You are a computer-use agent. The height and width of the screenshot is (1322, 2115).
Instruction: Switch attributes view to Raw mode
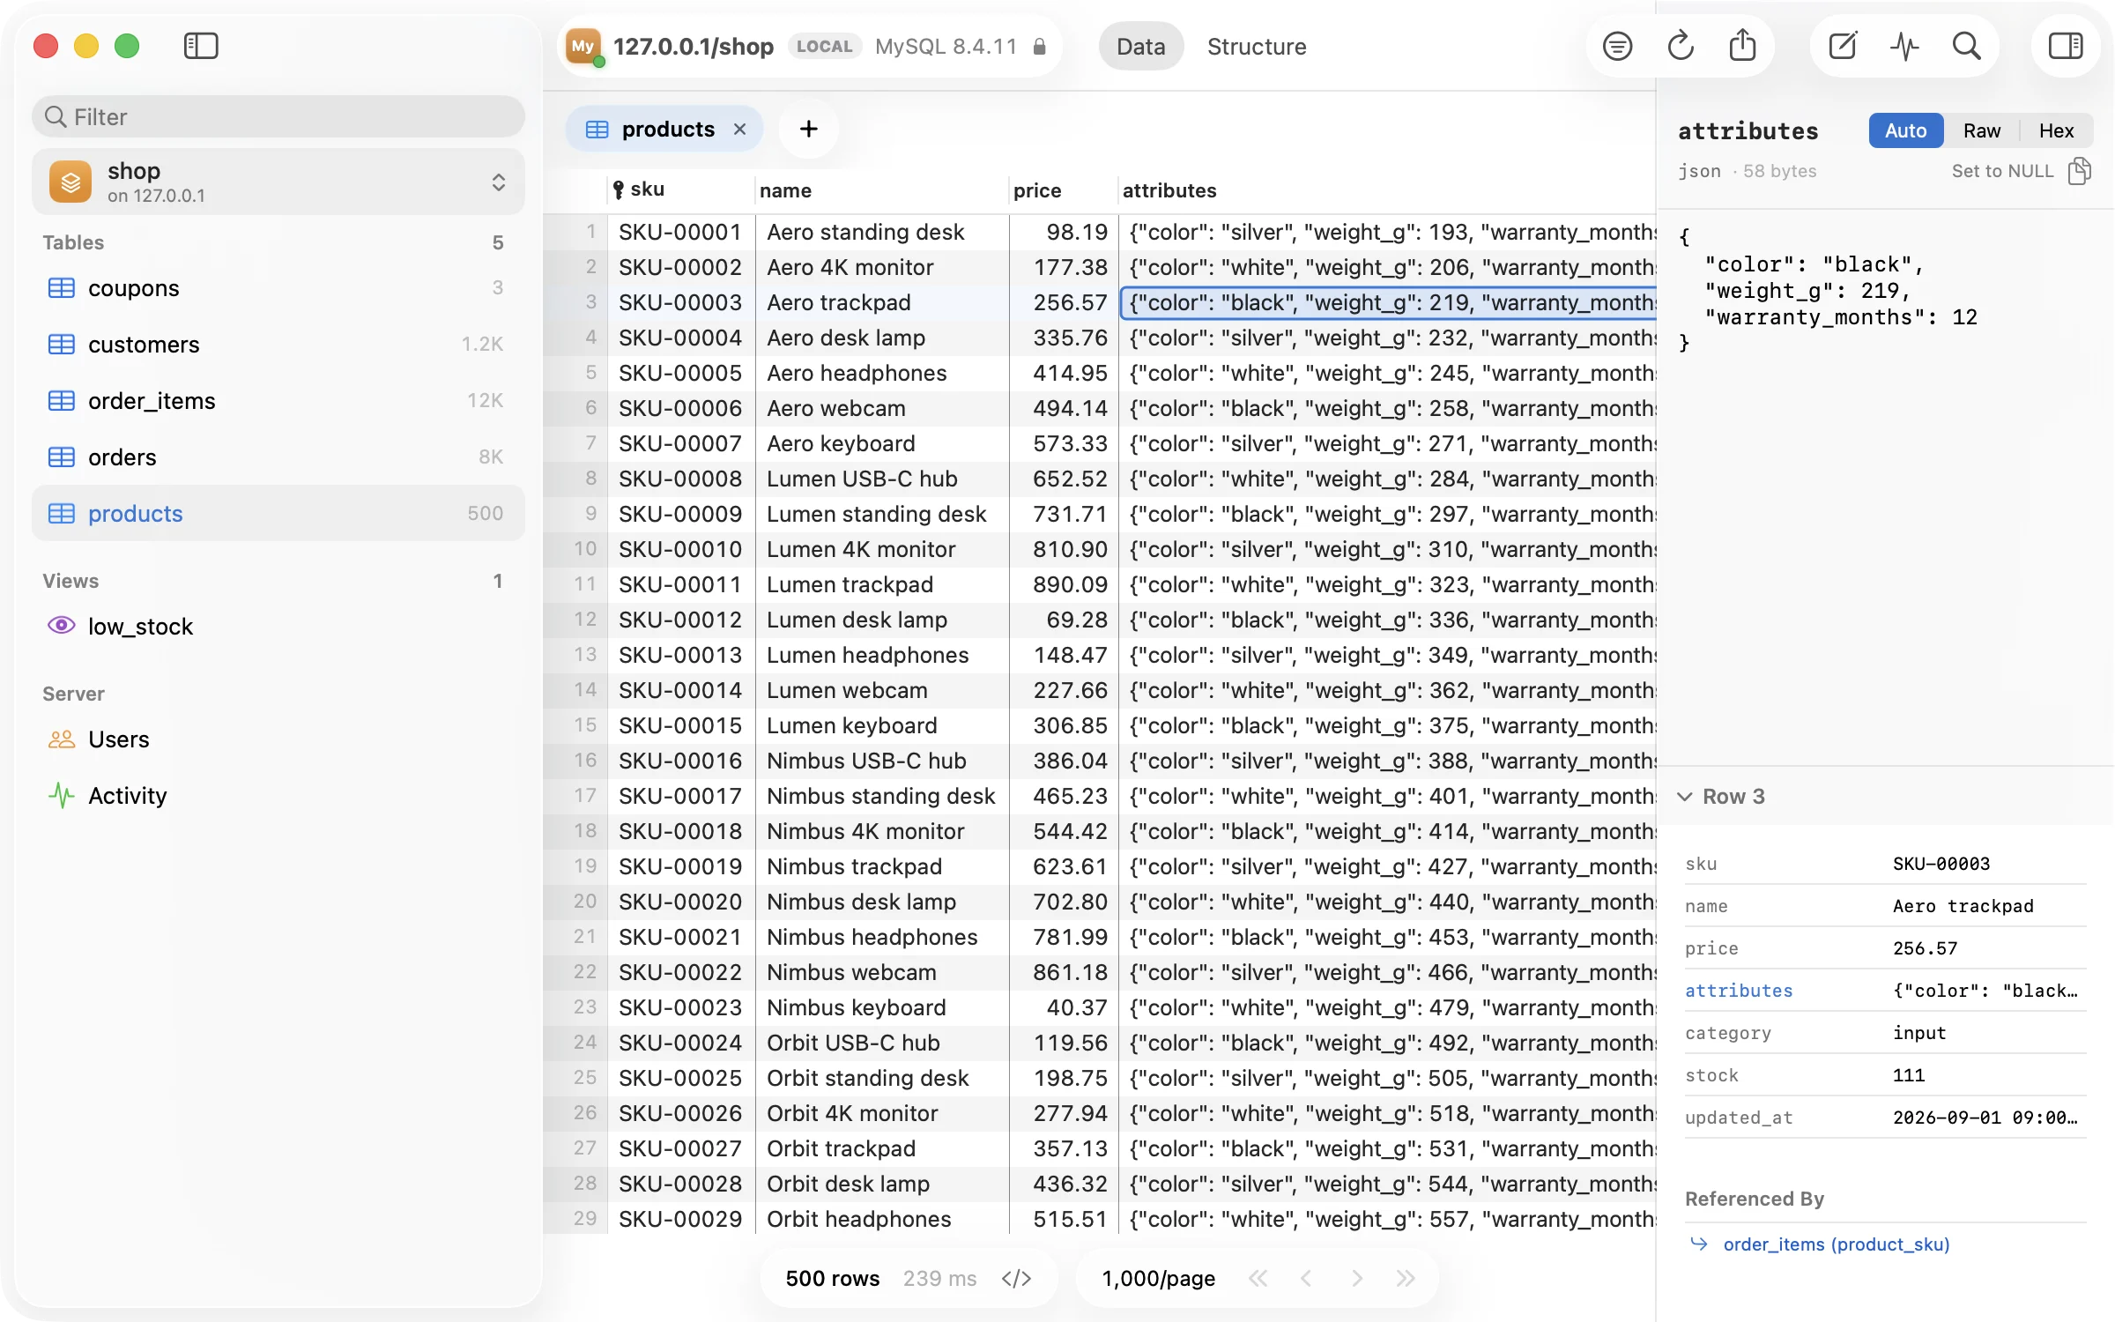point(1981,130)
